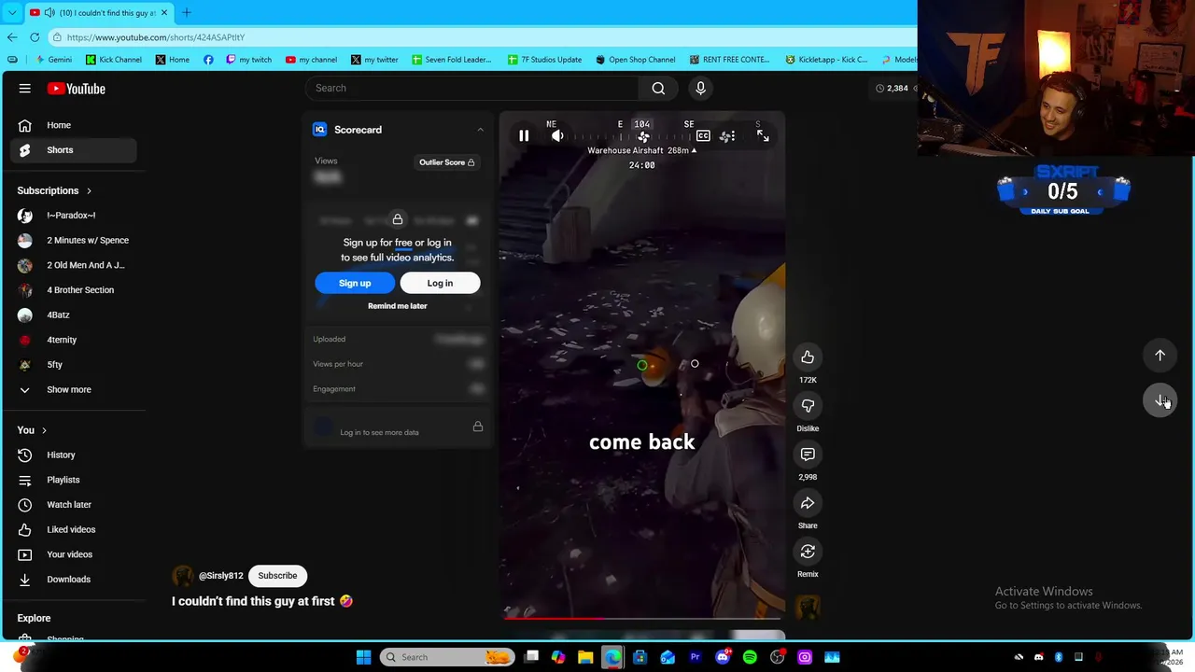Enter fullscreen with the expand arrows icon

tap(763, 136)
